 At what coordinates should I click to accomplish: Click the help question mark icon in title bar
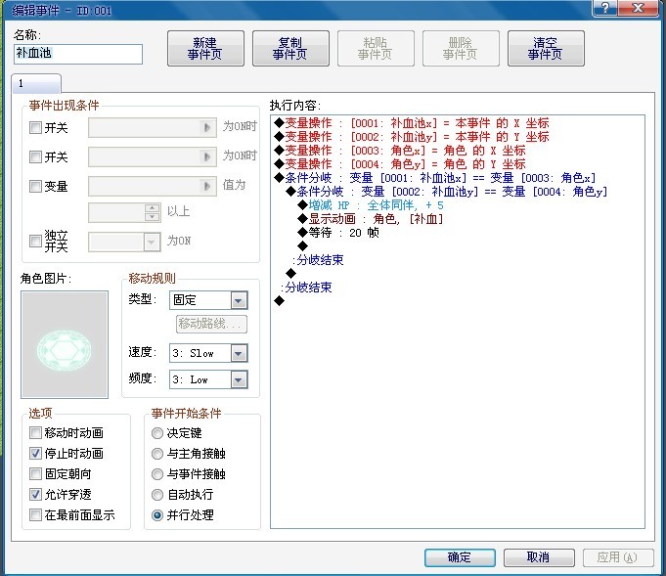606,7
